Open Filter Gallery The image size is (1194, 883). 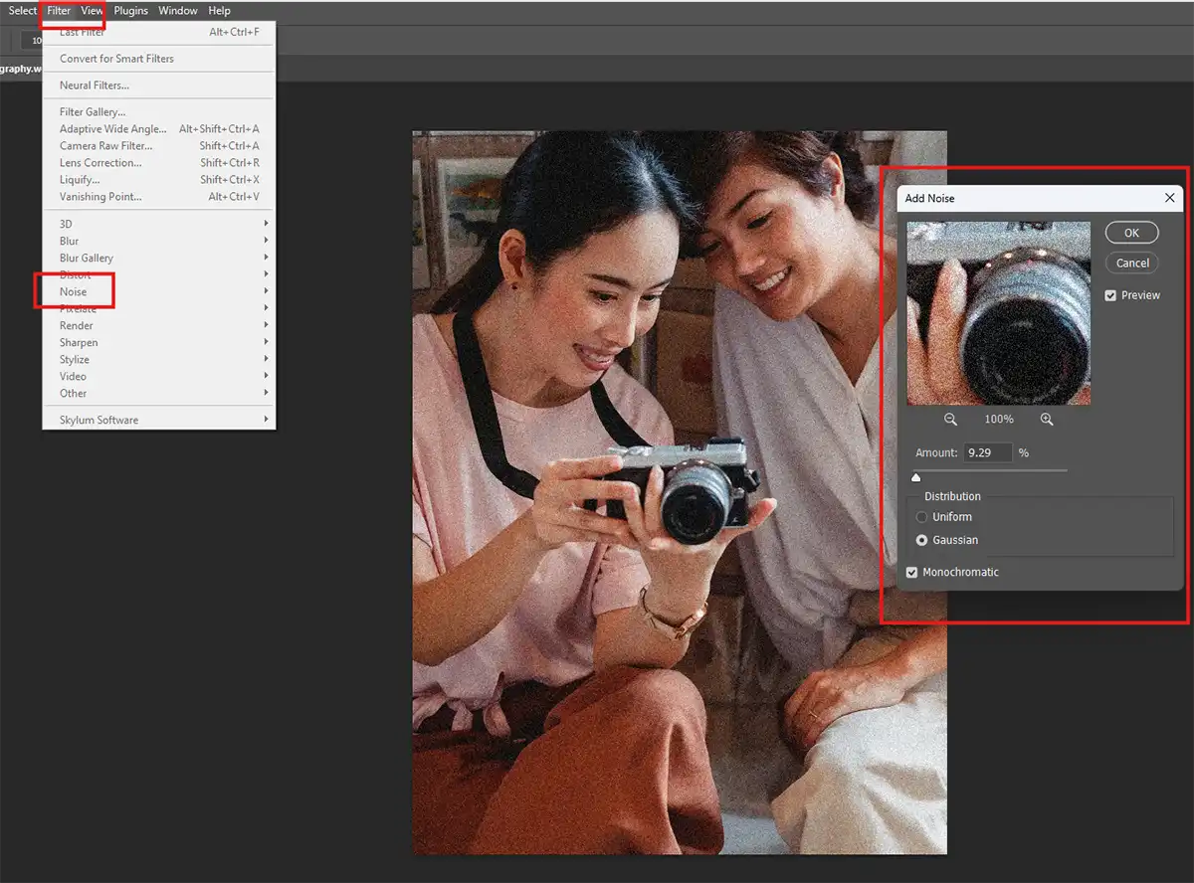tap(159, 112)
